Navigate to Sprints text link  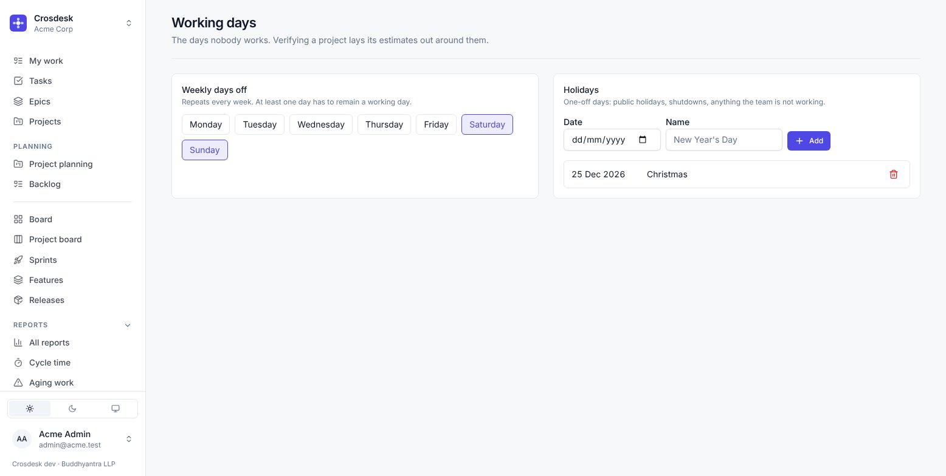click(43, 260)
